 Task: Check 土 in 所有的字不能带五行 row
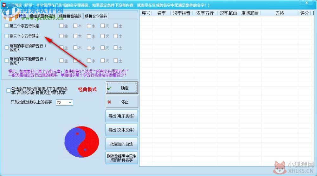click(x=116, y=61)
